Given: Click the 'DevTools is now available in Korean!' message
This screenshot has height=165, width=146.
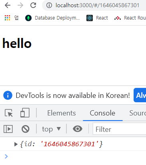Looking at the screenshot, I should click(x=73, y=95).
